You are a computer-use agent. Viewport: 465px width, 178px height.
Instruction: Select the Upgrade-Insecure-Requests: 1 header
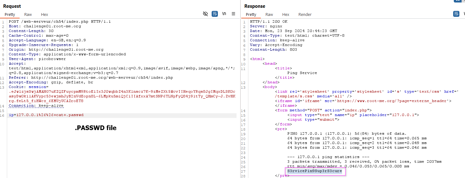click(44, 45)
